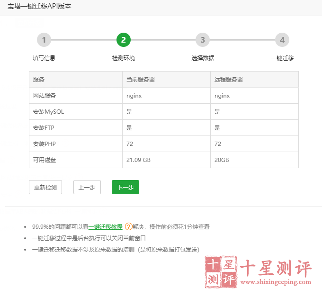
Task: Click the 21.09 GB disk value cell
Action: pyautogui.click(x=138, y=160)
